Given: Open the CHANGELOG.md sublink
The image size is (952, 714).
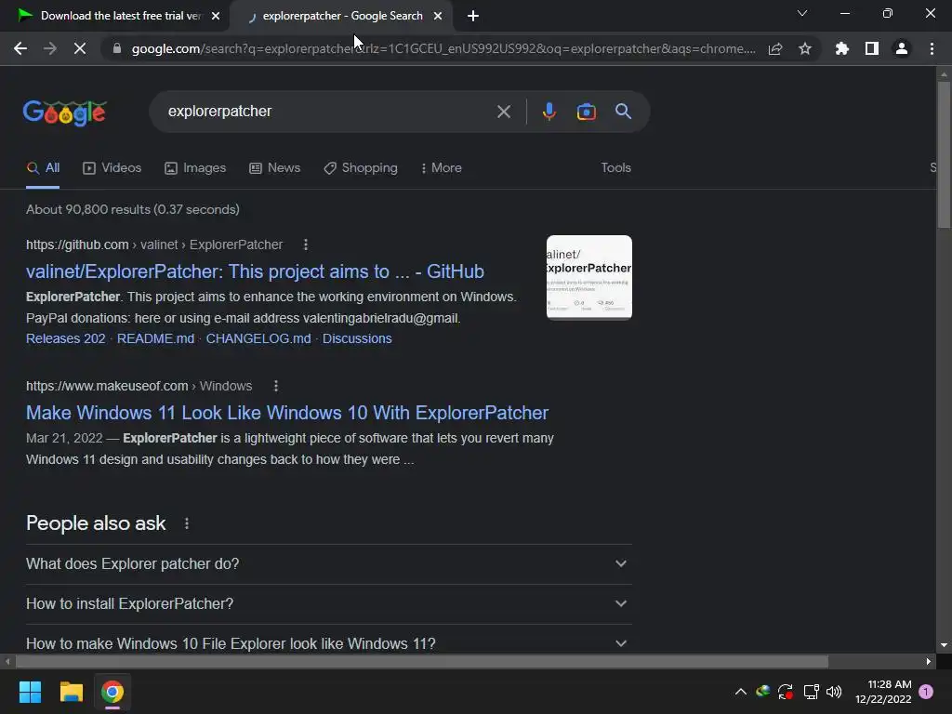Looking at the screenshot, I should click(x=258, y=338).
